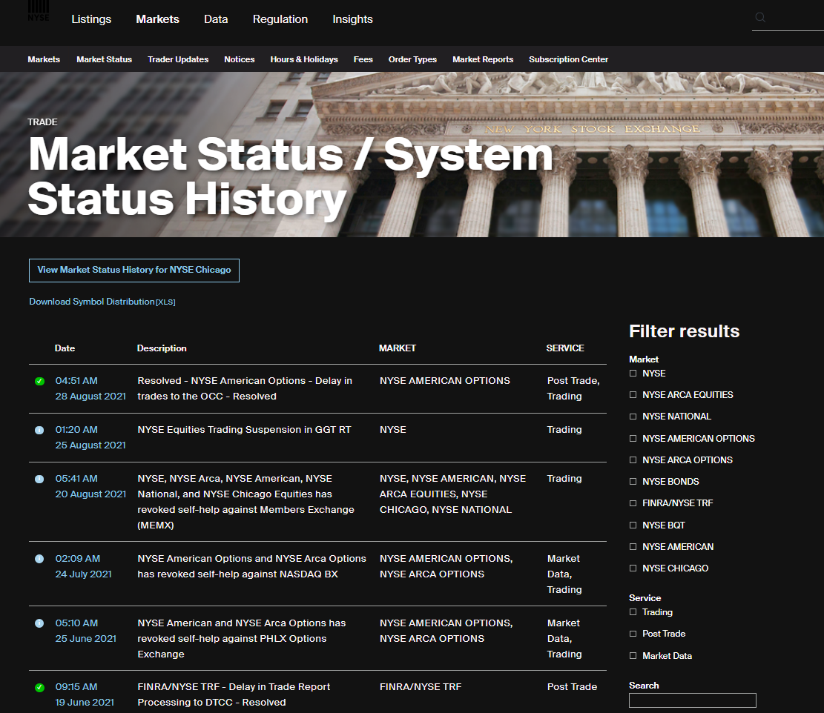824x713 pixels.
Task: Enable NYSE BONDS filter
Action: [x=633, y=482]
